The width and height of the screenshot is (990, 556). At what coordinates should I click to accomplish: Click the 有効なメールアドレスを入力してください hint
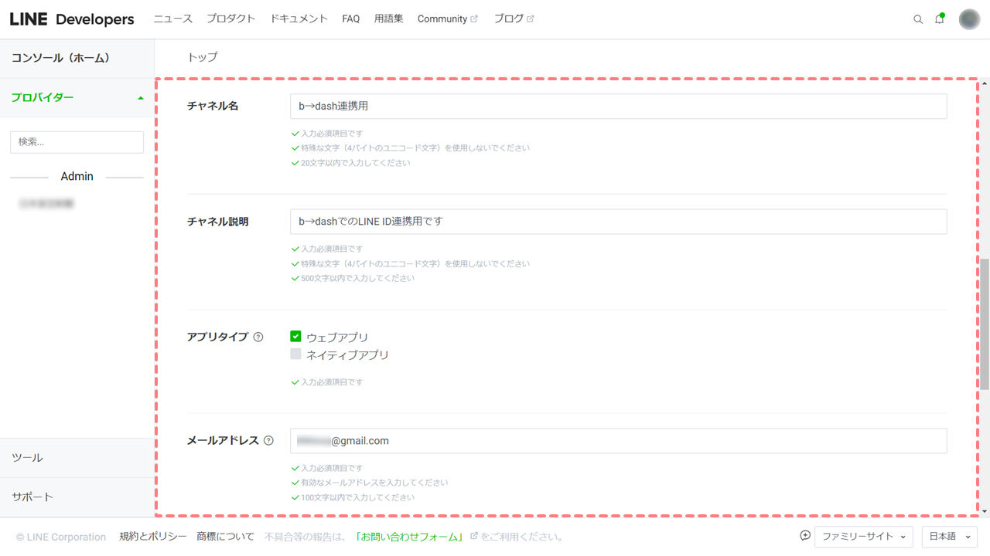tap(374, 483)
